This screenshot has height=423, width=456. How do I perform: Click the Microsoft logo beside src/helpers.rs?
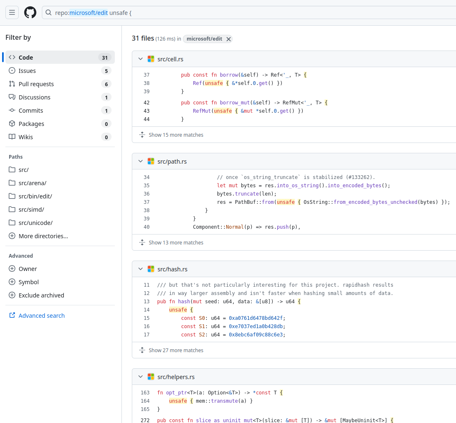pyautogui.click(x=151, y=377)
